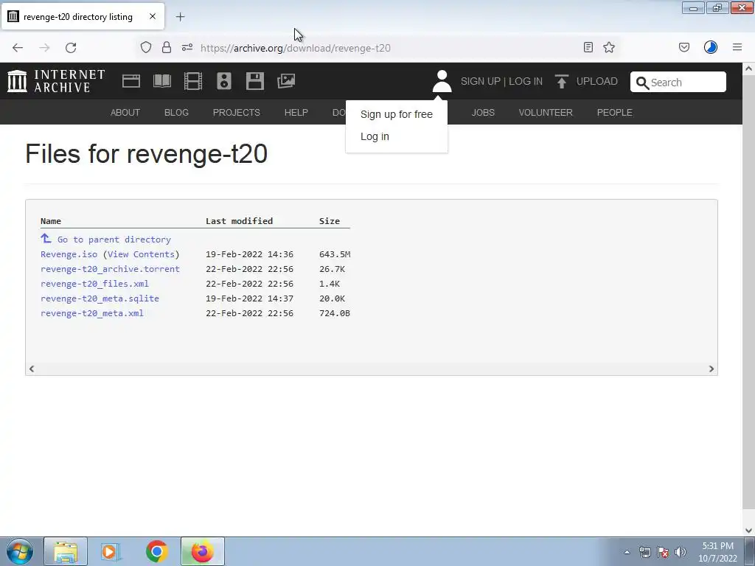Open the tracking protection shield icon

[146, 47]
